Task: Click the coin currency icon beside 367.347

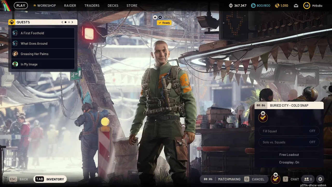Action: point(231,5)
